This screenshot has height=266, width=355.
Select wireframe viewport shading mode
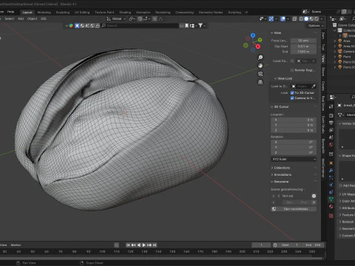(301, 18)
